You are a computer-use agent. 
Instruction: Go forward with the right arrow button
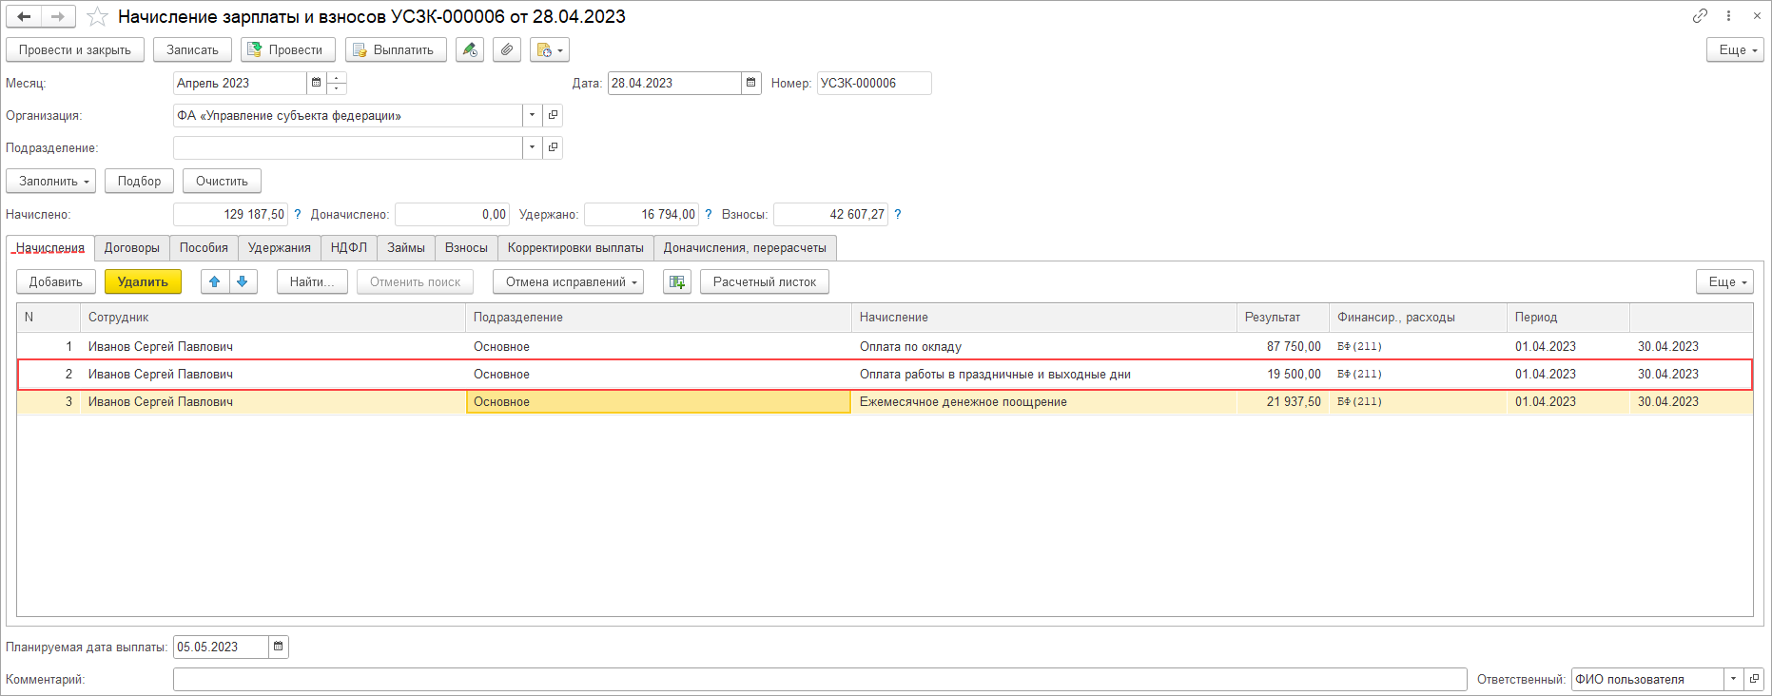pos(58,16)
